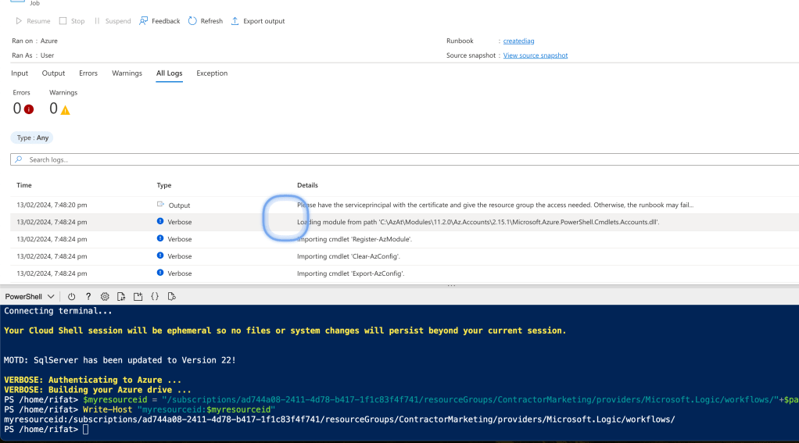Screen dimensions: 799x443
Task: Open the Errors tab
Action: (x=88, y=73)
